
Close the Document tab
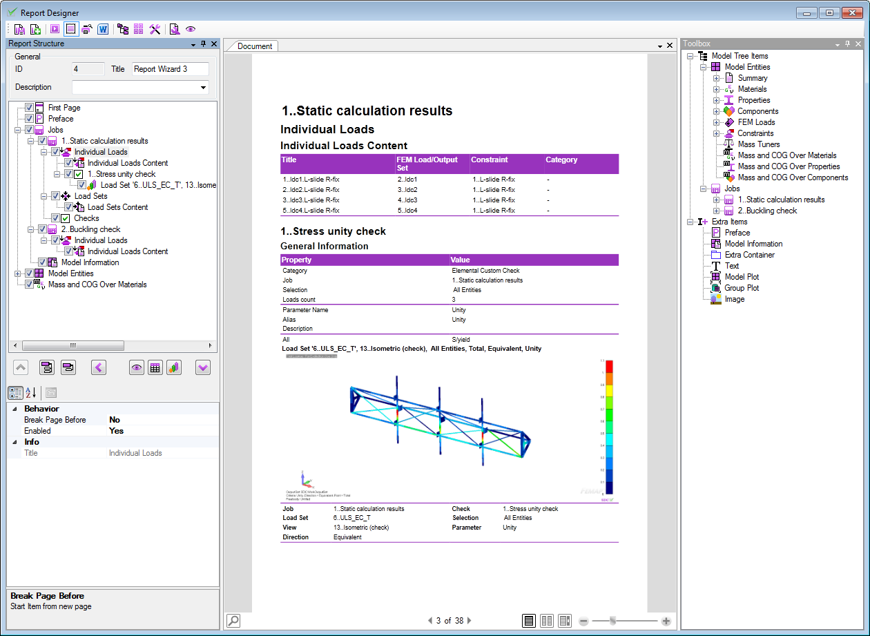coord(670,46)
